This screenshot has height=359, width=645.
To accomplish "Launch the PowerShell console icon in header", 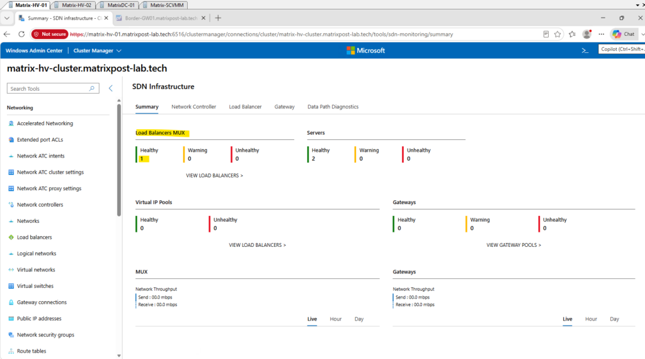I will (585, 50).
